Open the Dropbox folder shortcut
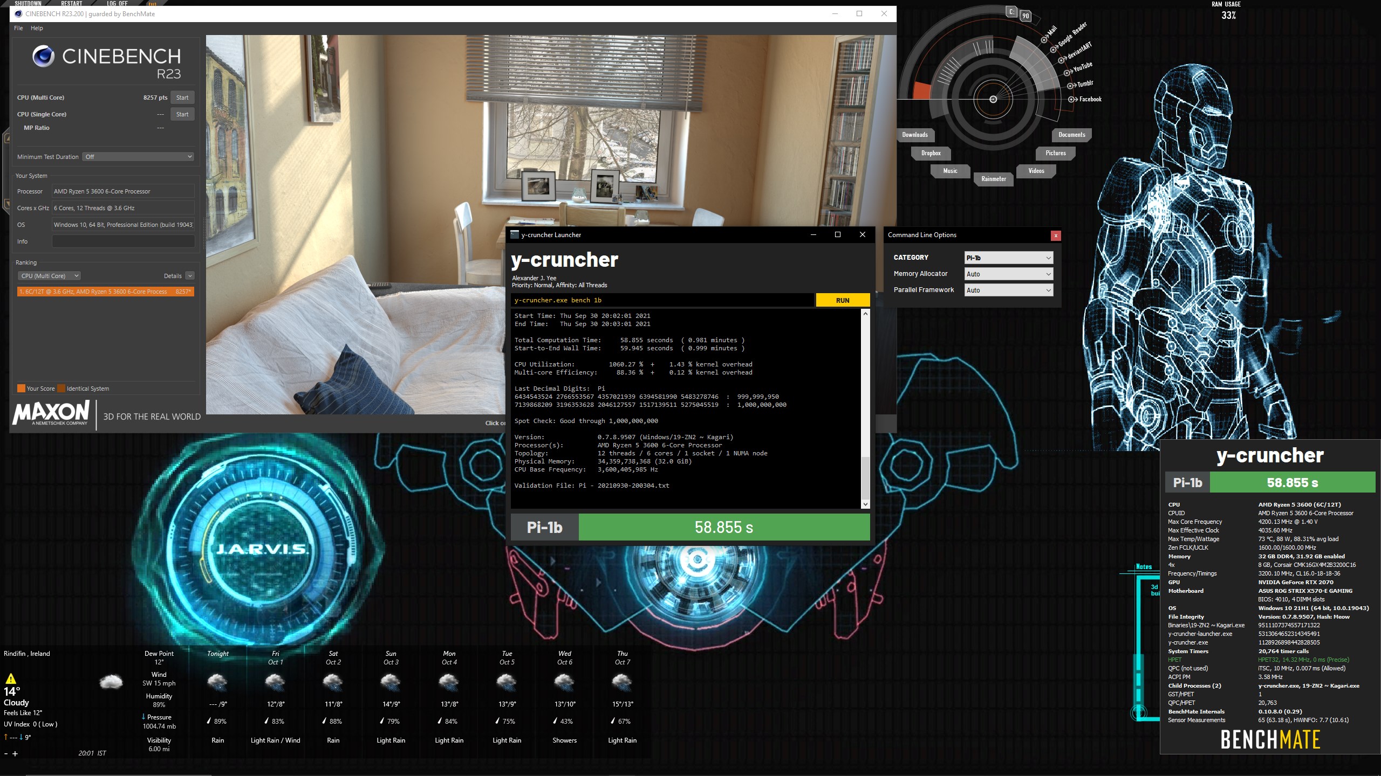The width and height of the screenshot is (1381, 776). click(931, 153)
